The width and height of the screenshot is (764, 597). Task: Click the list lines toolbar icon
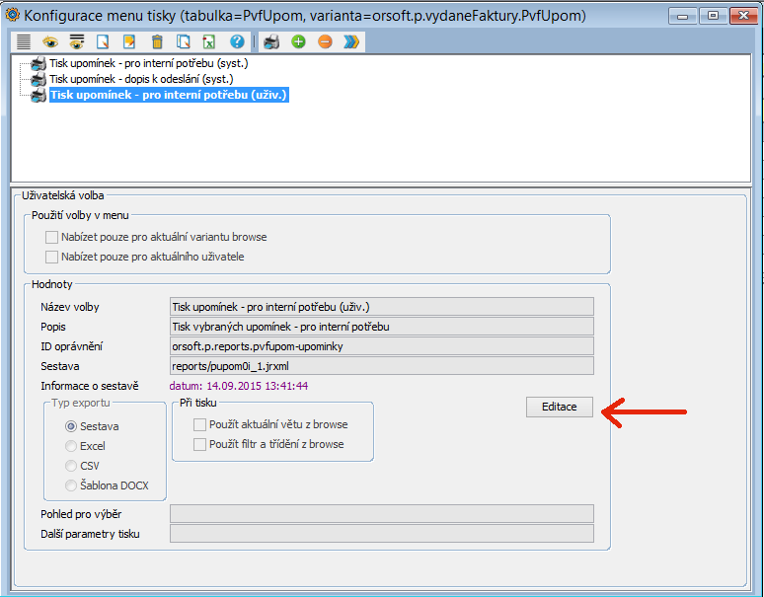[23, 41]
